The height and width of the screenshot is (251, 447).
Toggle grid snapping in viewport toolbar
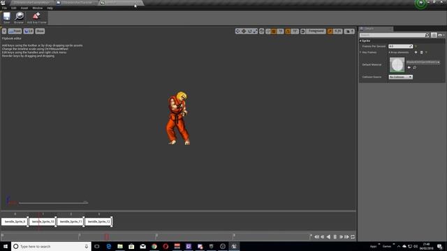(274, 31)
